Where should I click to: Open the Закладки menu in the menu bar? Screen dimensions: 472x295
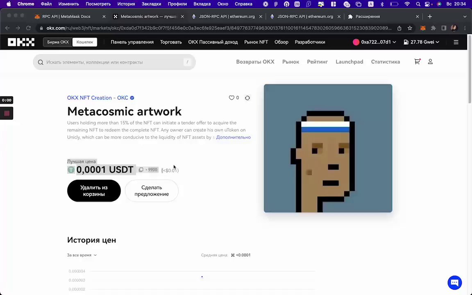(x=152, y=4)
